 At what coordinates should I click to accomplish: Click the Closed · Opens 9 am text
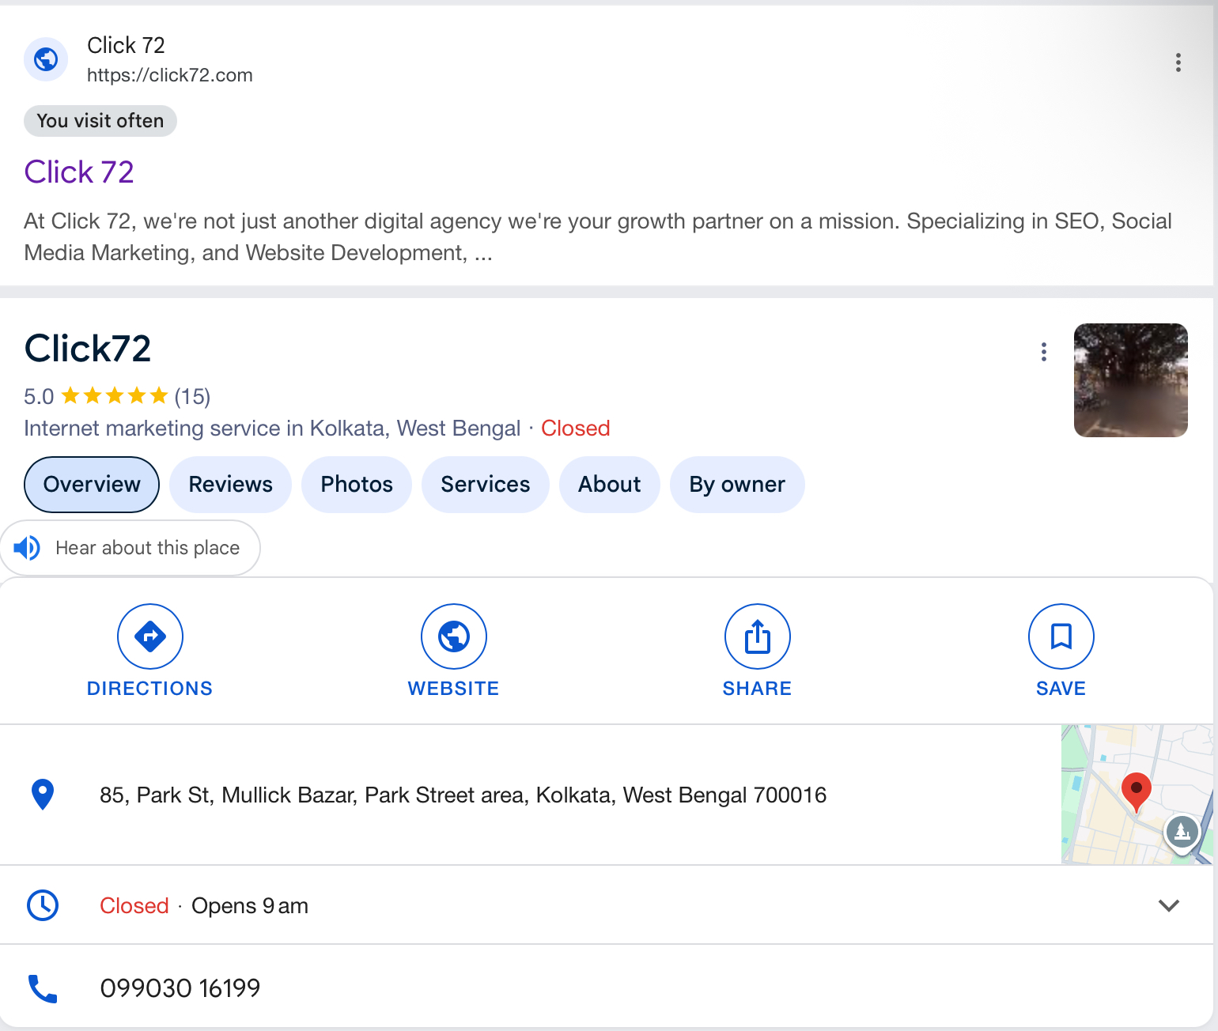[204, 905]
